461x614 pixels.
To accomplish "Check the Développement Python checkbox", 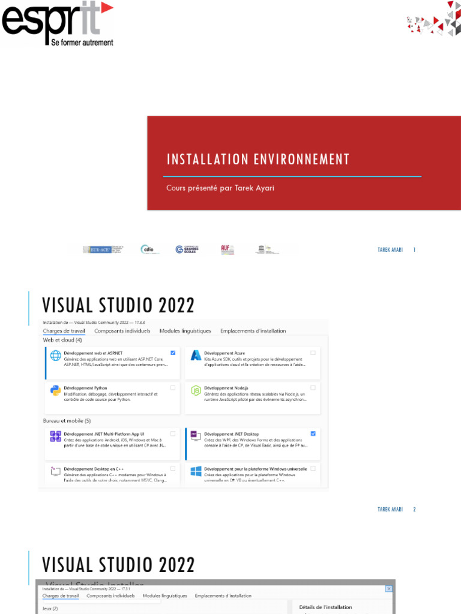I will (173, 388).
